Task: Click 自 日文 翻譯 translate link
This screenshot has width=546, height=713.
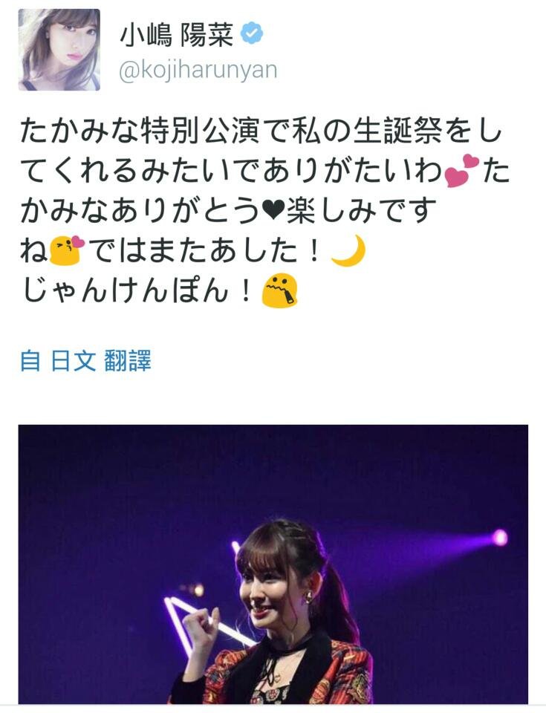Action: click(85, 361)
